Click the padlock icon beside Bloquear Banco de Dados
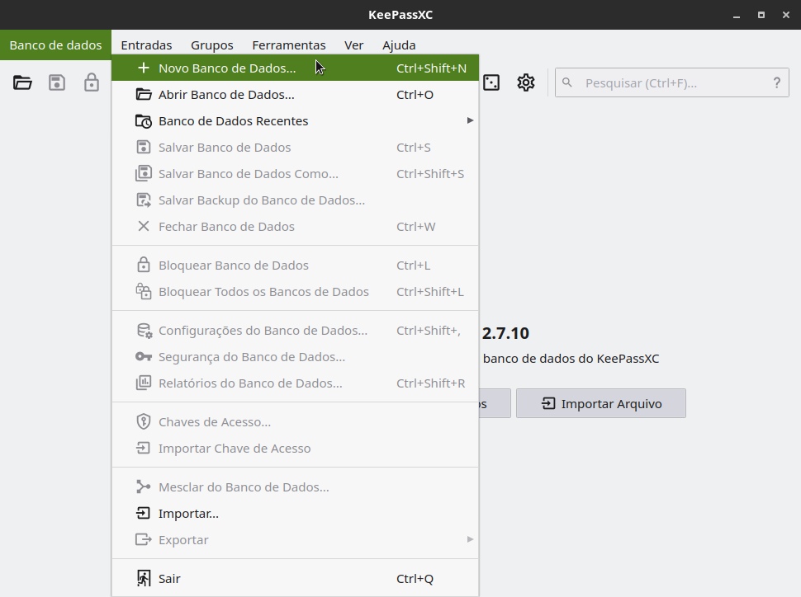Screen dimensions: 801x597 pos(144,265)
